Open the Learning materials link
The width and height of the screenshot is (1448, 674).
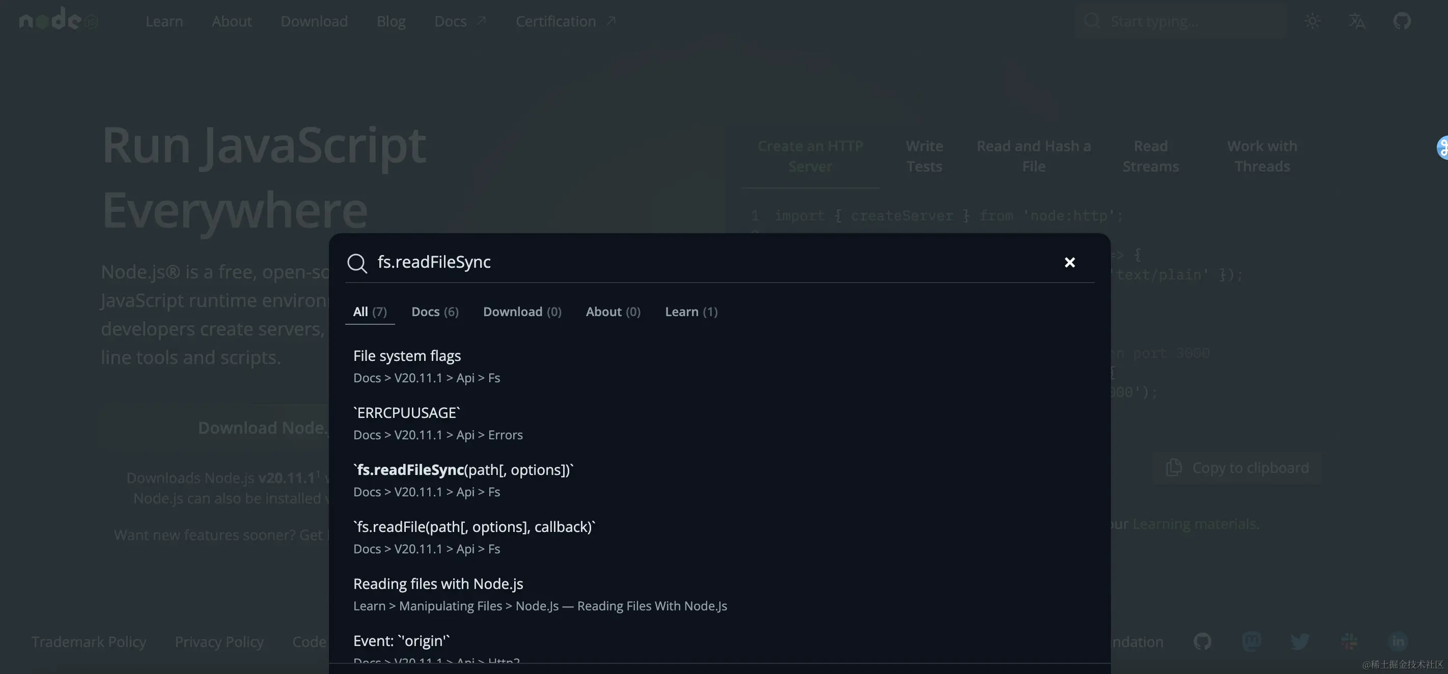coord(1194,524)
